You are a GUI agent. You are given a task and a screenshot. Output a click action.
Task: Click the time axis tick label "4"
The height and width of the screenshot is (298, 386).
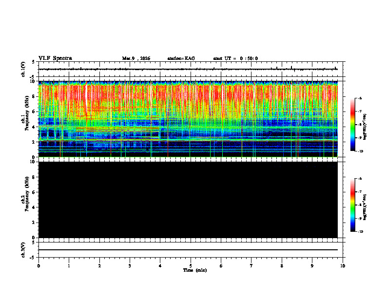pyautogui.click(x=160, y=266)
